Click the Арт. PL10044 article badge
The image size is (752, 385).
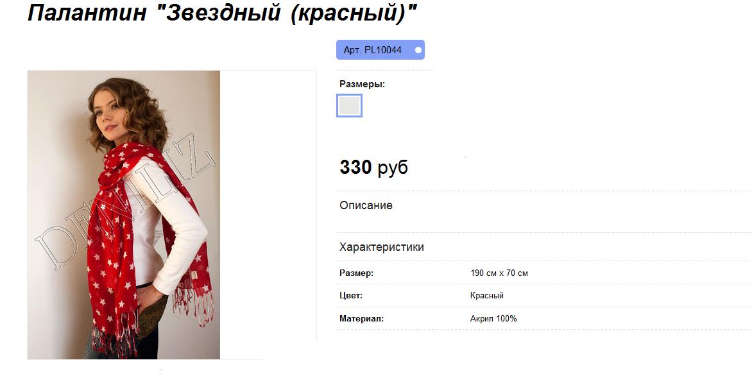click(x=380, y=50)
